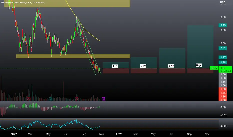Click the 2023 year label on time axis
Viewport: 233px width, 137px height.
point(119,134)
